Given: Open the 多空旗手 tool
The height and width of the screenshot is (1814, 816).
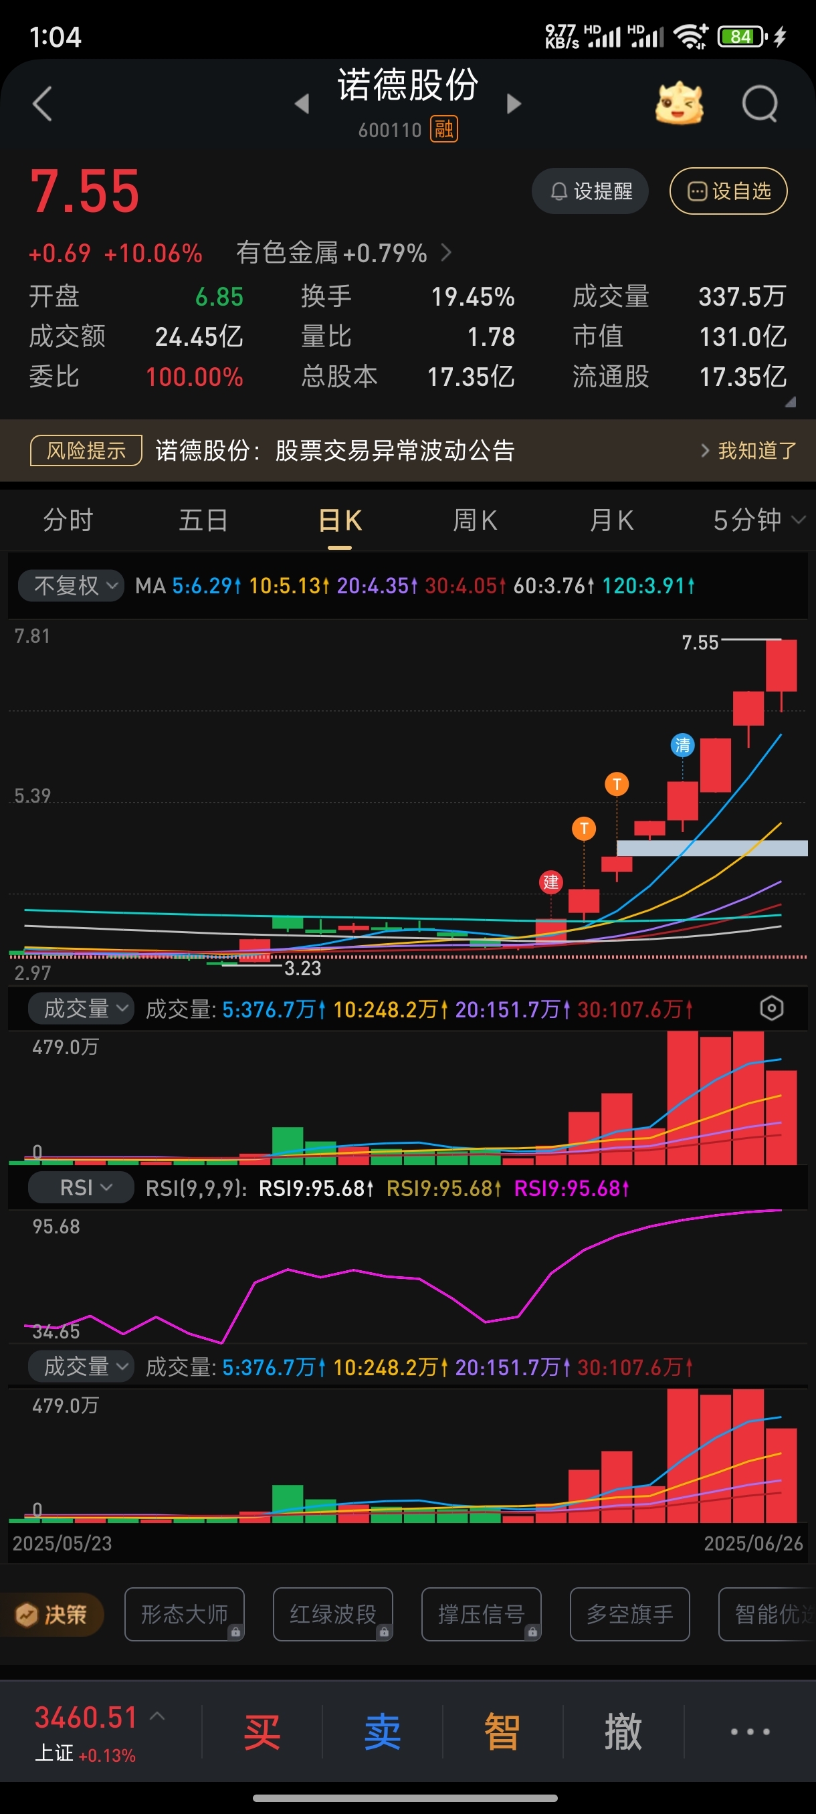Looking at the screenshot, I should 630,1614.
